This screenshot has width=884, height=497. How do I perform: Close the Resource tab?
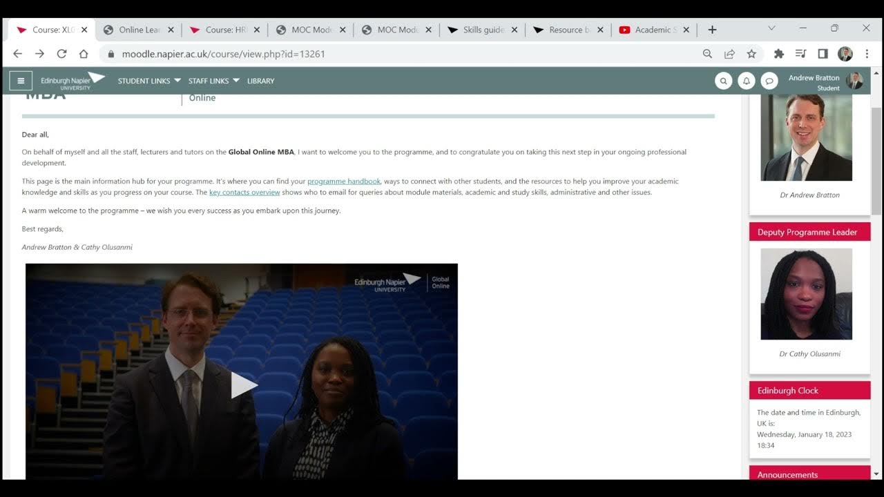[x=600, y=30]
